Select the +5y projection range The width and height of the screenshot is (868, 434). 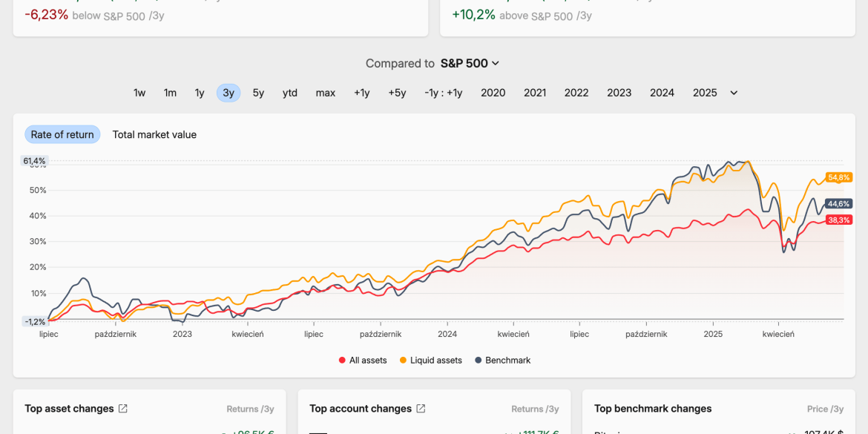point(398,93)
